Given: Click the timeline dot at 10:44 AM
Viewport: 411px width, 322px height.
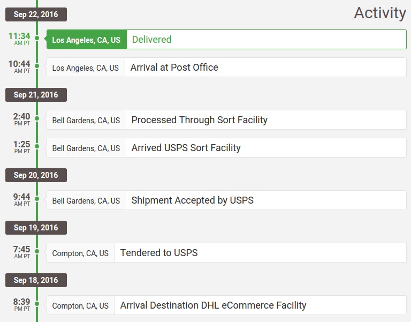Looking at the screenshot, I should [x=37, y=66].
